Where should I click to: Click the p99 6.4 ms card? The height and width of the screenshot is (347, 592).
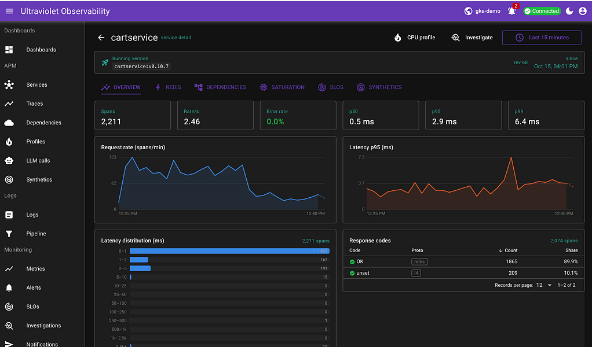pyautogui.click(x=546, y=115)
